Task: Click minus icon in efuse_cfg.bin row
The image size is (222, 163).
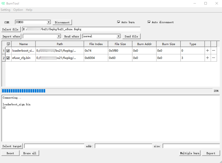Action: coord(214,58)
